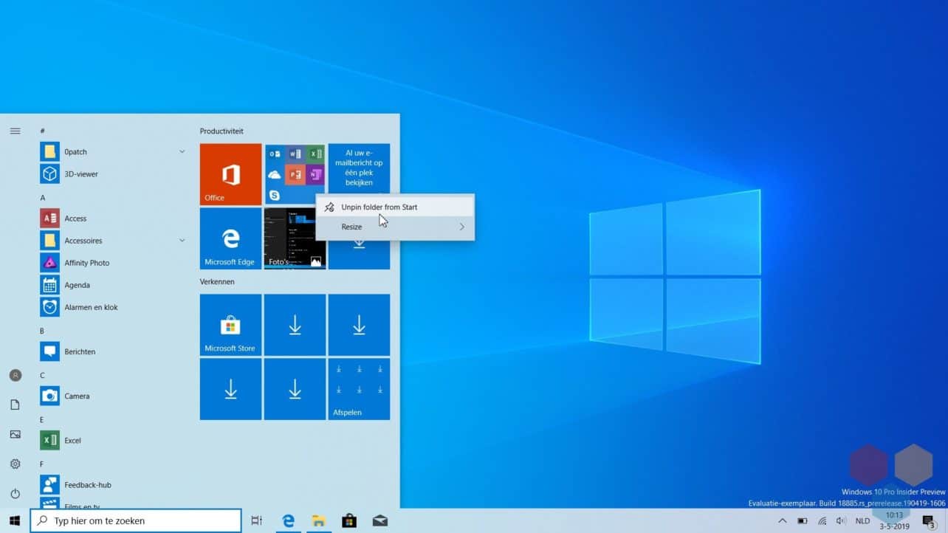Screen dimensions: 948x533
Task: Expand the Accessoires group chevron
Action: [x=182, y=240]
